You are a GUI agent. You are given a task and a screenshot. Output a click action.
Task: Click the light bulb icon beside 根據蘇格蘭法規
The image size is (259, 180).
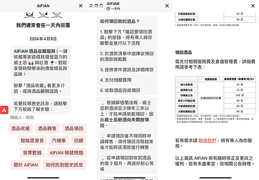pyautogui.click(x=103, y=102)
